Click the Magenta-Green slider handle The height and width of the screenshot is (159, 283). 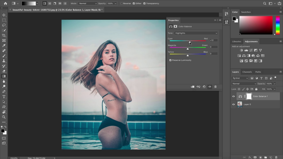click(x=188, y=49)
